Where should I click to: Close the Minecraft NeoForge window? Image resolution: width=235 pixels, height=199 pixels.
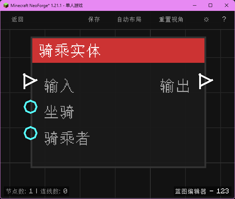227,5
